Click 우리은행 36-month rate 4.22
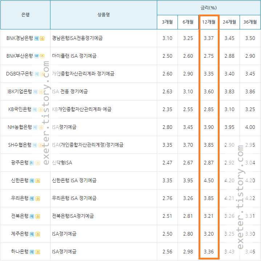261x261 pixels. (x=250, y=198)
